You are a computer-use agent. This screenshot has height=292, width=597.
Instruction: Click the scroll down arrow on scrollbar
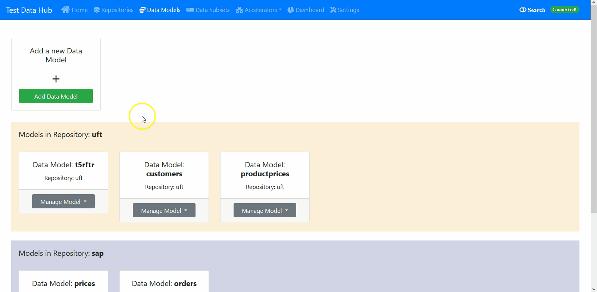(x=594, y=289)
